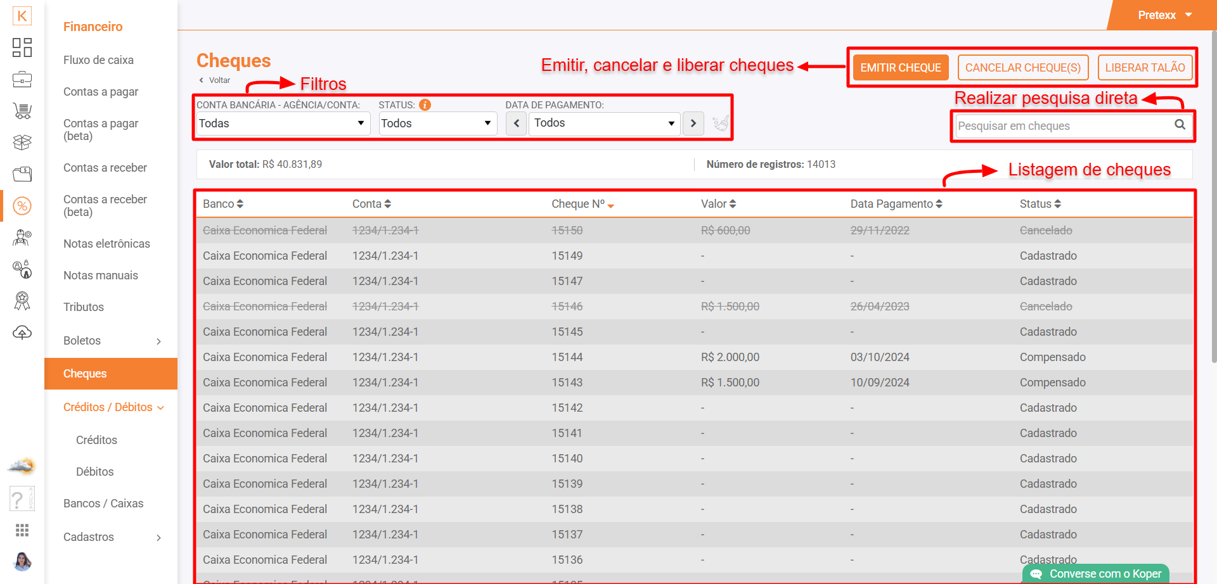Click the user avatar photo
The height and width of the screenshot is (584, 1217).
22,561
